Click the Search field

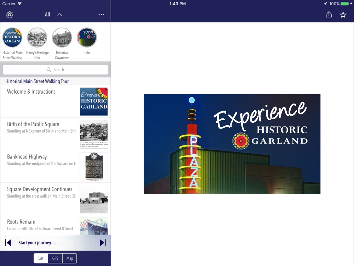click(x=55, y=70)
